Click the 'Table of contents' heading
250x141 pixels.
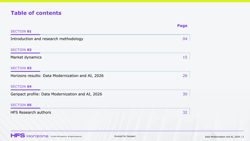[36, 13]
